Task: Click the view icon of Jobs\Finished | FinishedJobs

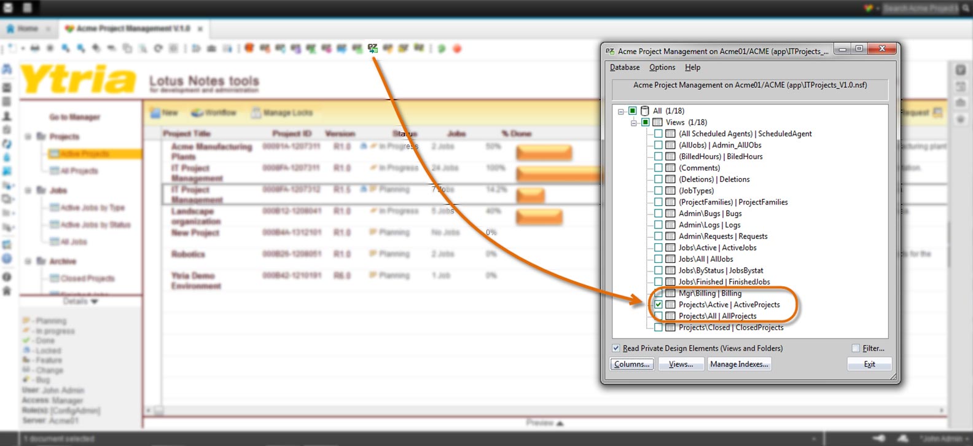Action: (x=670, y=281)
